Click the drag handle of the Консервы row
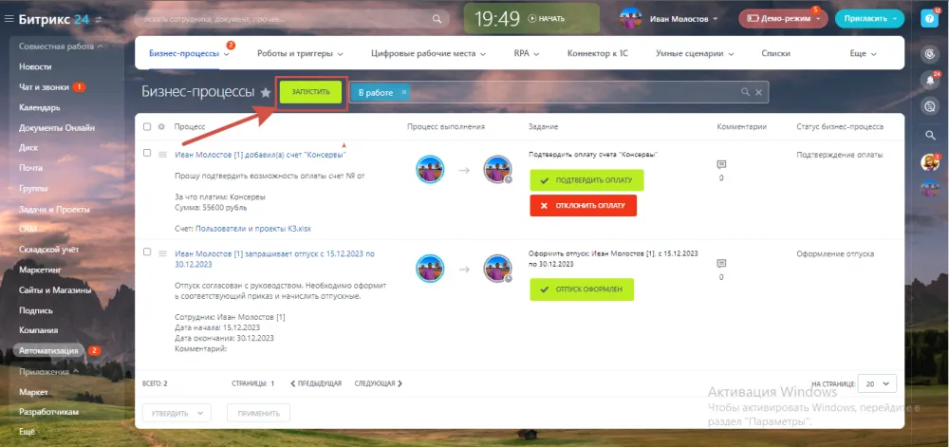 tap(162, 155)
